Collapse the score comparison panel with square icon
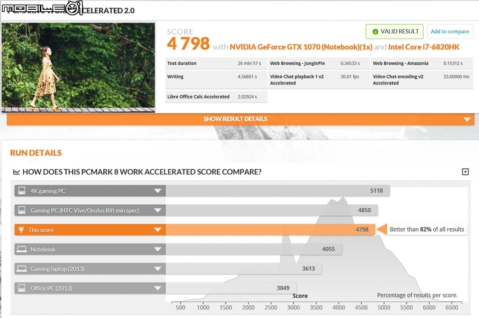 (465, 172)
